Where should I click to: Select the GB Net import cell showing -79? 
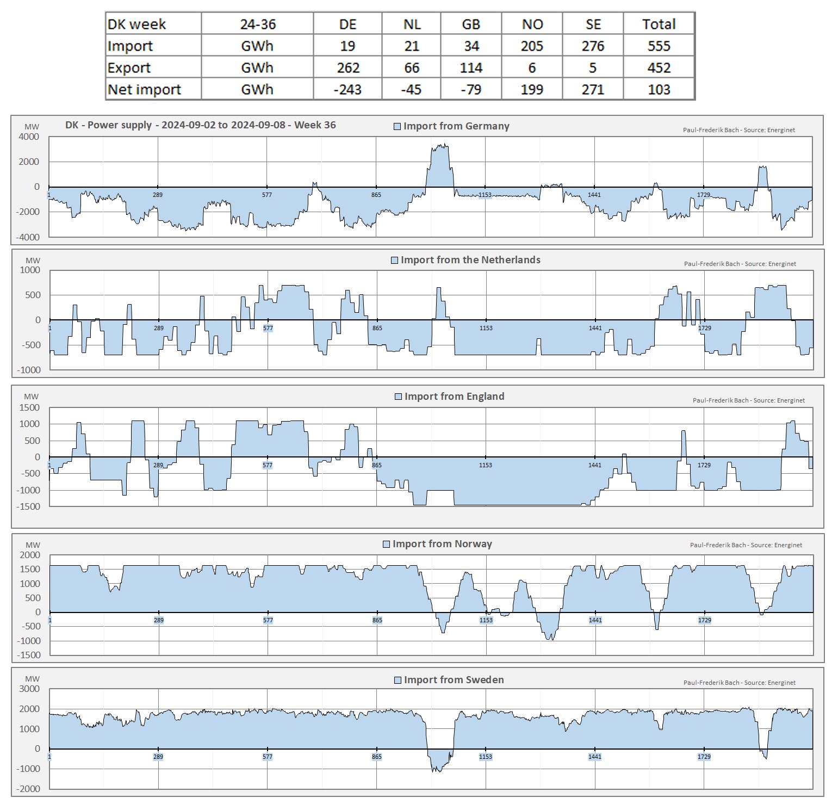click(471, 89)
